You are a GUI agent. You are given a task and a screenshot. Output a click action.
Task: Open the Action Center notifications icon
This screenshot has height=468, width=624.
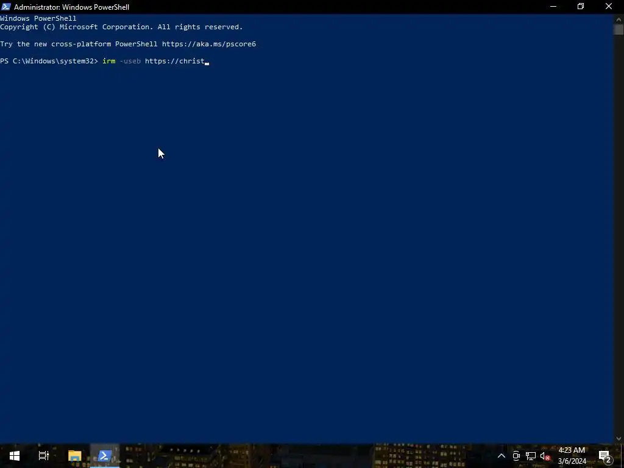click(x=604, y=456)
